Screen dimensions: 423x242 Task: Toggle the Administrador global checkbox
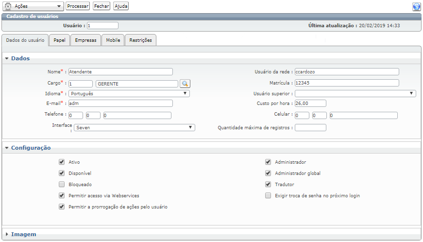268,173
